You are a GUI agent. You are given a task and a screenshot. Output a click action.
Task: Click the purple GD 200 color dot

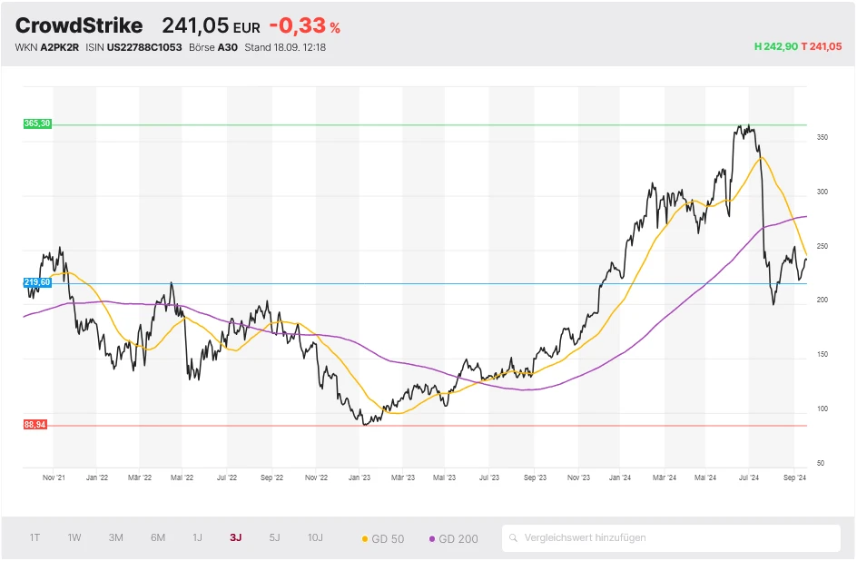pos(431,539)
